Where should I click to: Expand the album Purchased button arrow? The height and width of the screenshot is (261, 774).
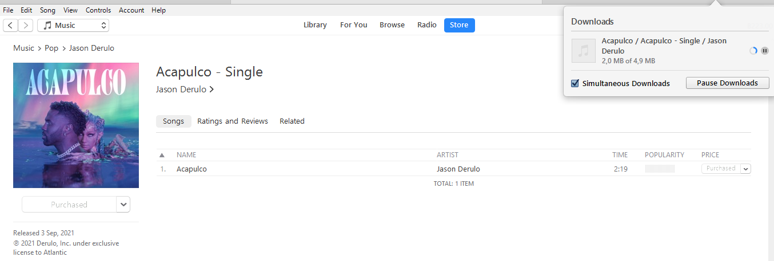coord(123,204)
